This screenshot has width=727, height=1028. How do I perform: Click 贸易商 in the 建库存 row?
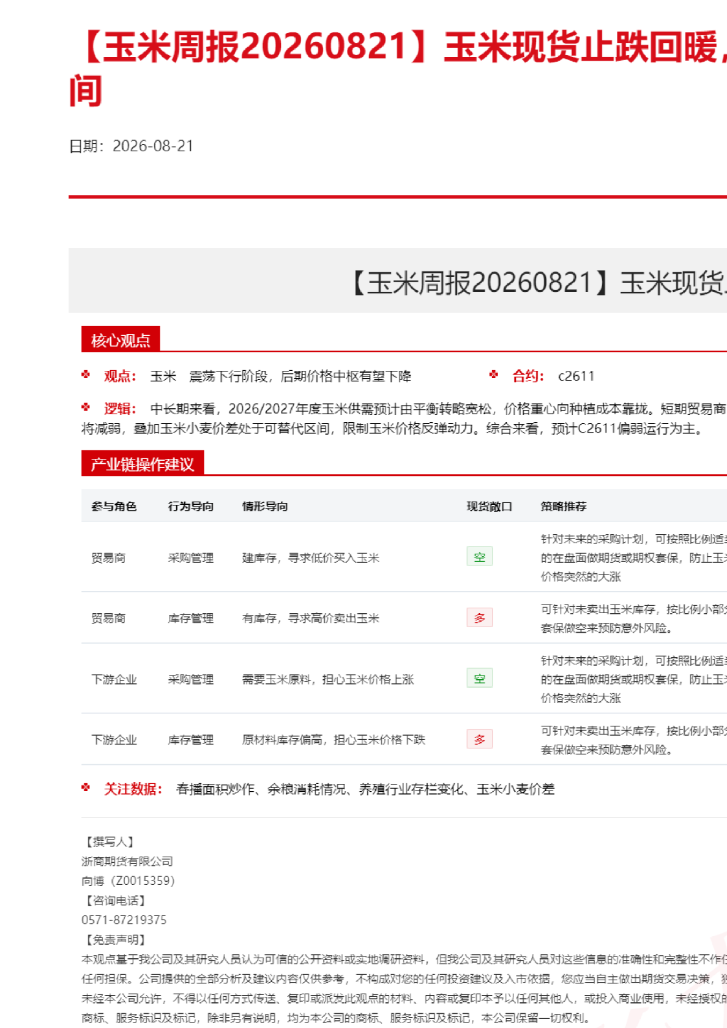point(108,557)
